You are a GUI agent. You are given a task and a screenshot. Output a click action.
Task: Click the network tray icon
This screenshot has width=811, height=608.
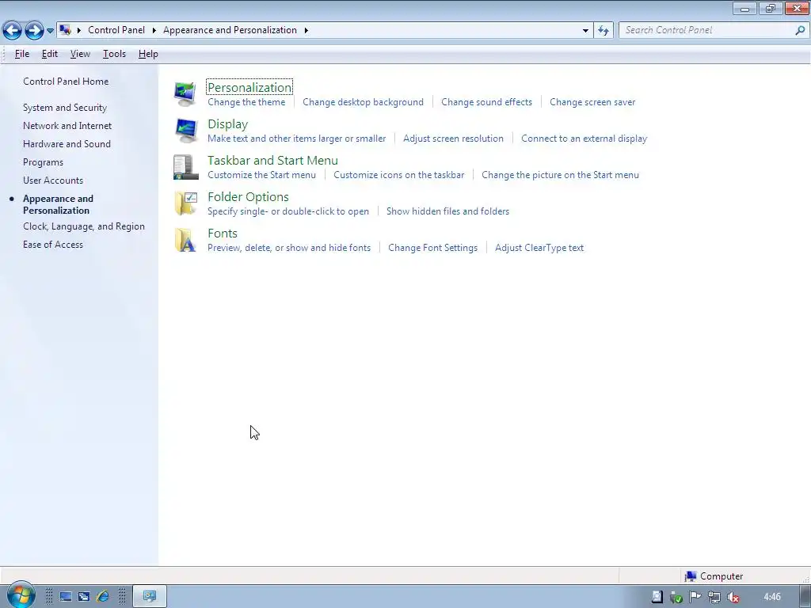714,597
